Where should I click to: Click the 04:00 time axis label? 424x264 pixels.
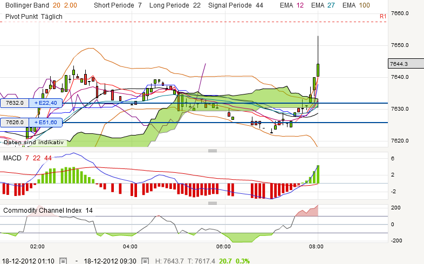click(130, 246)
